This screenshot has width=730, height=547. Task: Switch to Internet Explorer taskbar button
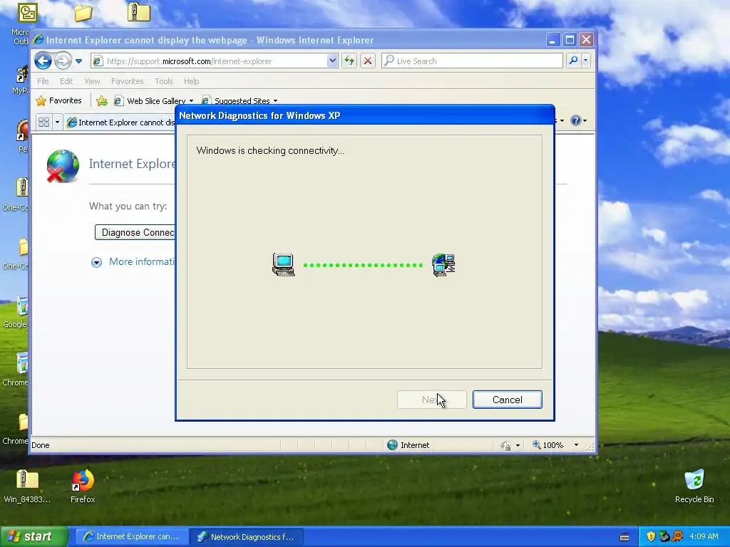(132, 536)
